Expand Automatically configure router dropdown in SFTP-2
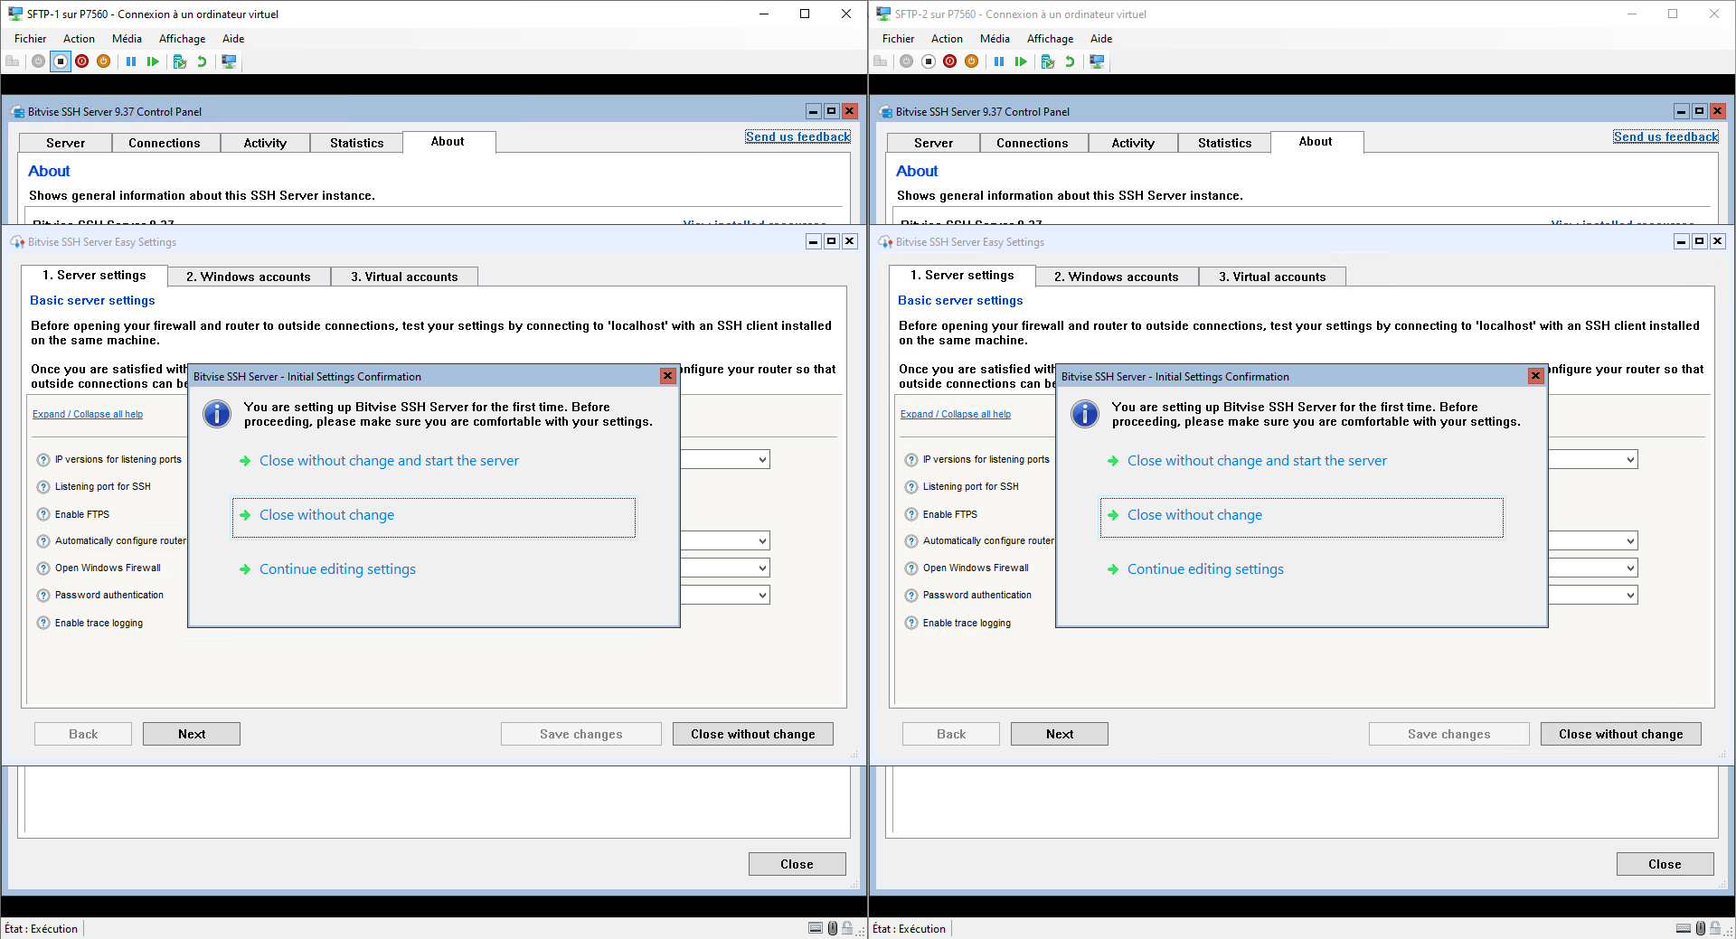This screenshot has width=1736, height=939. pos(1630,541)
